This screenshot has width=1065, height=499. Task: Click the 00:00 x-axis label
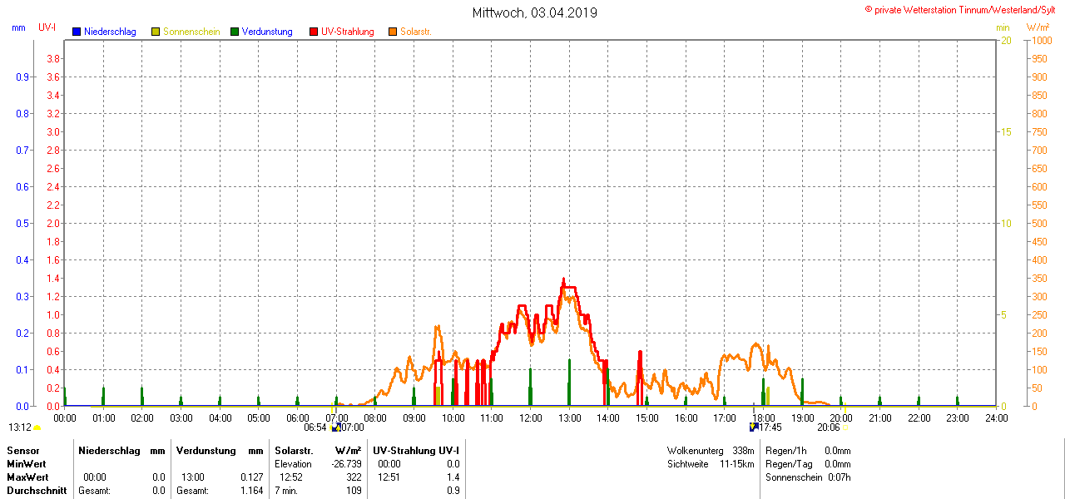click(x=65, y=417)
